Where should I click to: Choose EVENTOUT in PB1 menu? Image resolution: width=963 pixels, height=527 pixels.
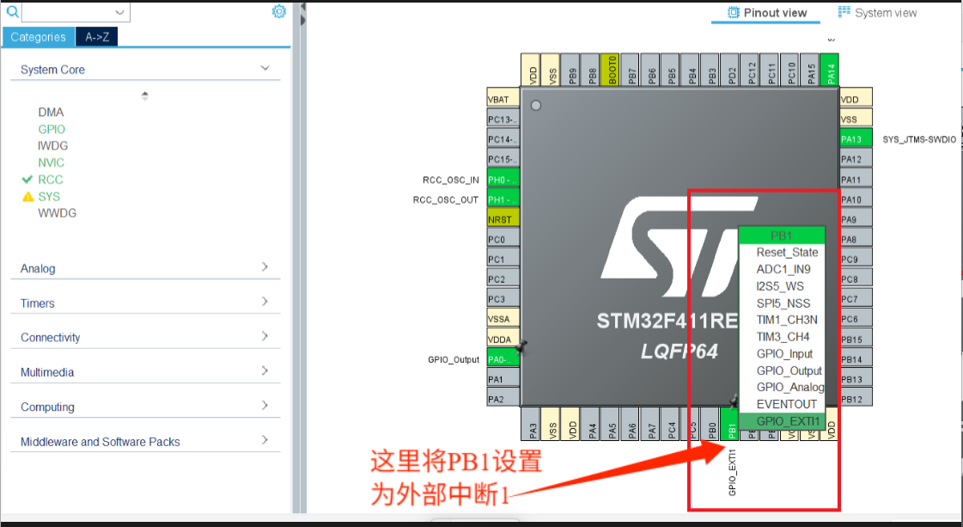(782, 404)
